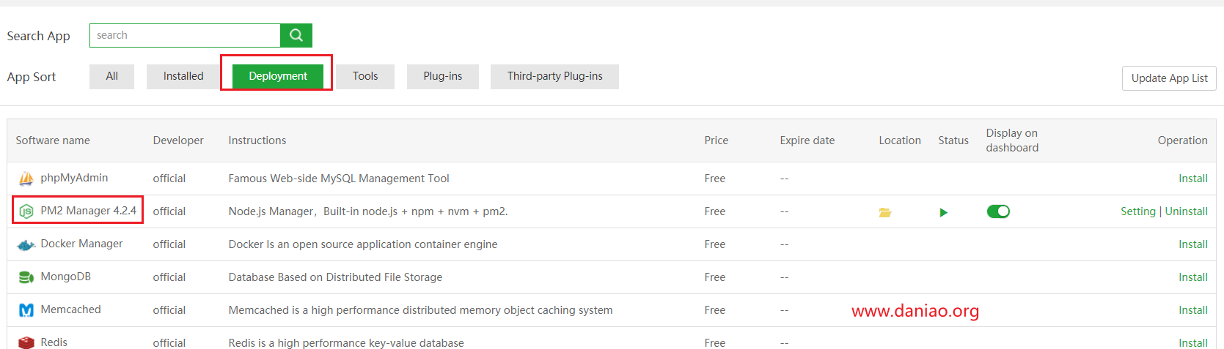Viewport: 1224px width, 349px height.
Task: Focus the Search App input field
Action: point(185,35)
